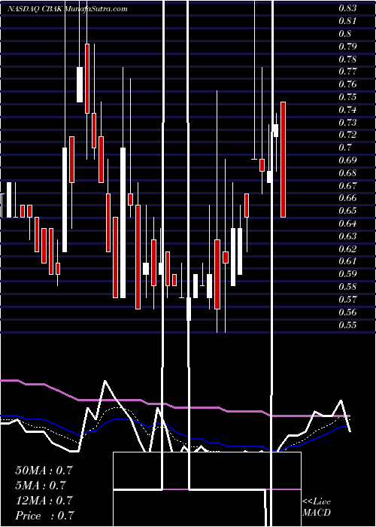This screenshot has height=527, width=376.
Task: Click the 0.64 price level label
Action: point(347,224)
